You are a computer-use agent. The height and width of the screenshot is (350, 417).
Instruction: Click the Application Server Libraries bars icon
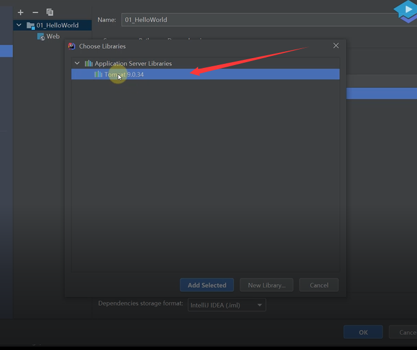pos(89,63)
